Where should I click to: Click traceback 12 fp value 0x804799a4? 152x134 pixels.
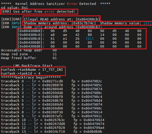94,128
